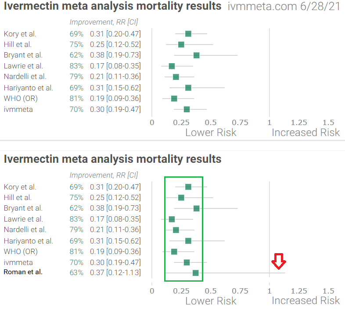Click Hariyanto et al. marker in bottom chart
Image resolution: width=345 pixels, height=315 pixels.
click(x=188, y=240)
